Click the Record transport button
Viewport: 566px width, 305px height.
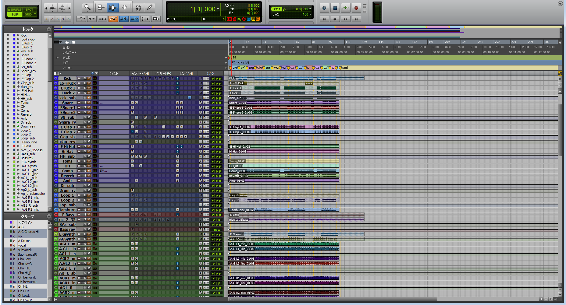pyautogui.click(x=356, y=8)
